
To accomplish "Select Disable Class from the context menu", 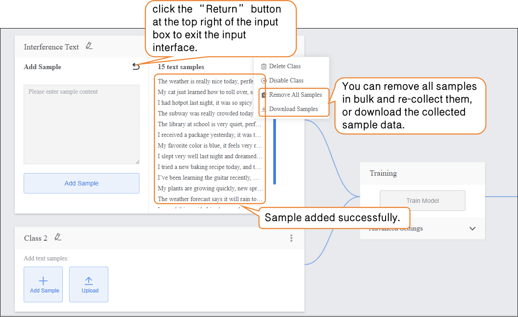I will pos(286,81).
